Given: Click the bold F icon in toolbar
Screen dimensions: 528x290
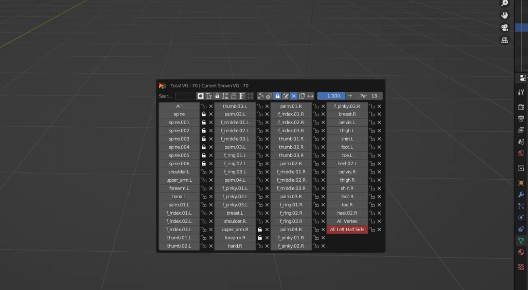Looking at the screenshot, I should coord(242,96).
